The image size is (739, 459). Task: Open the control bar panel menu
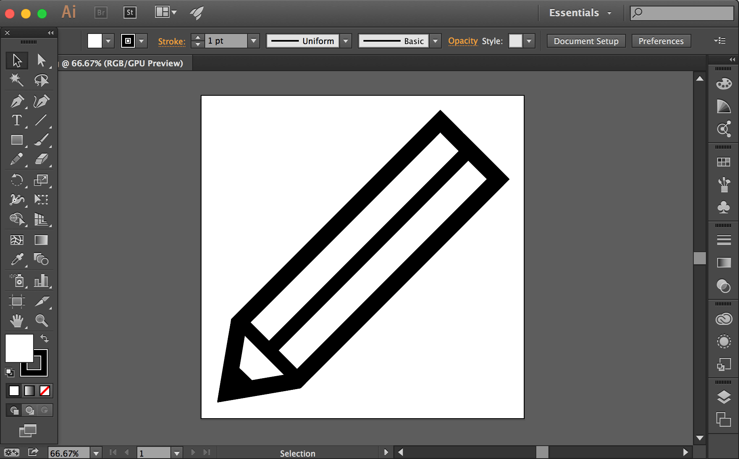(720, 41)
